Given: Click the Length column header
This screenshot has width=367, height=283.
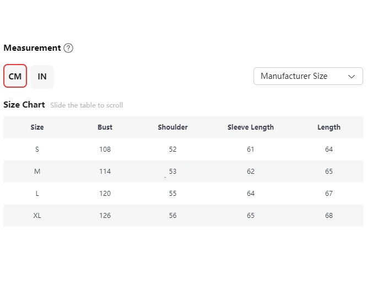Looking at the screenshot, I should click(x=329, y=127).
